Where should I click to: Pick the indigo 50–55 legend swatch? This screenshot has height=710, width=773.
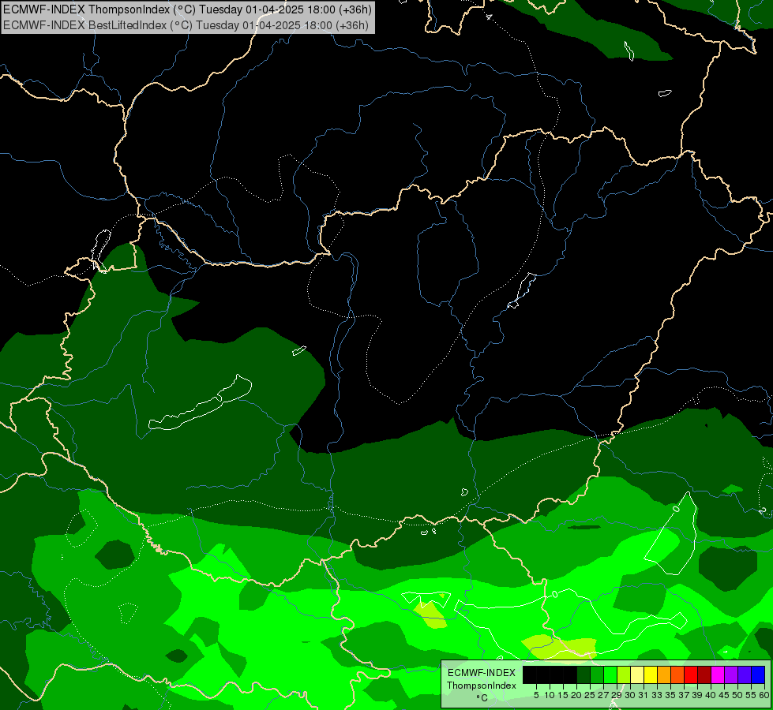pos(745,674)
